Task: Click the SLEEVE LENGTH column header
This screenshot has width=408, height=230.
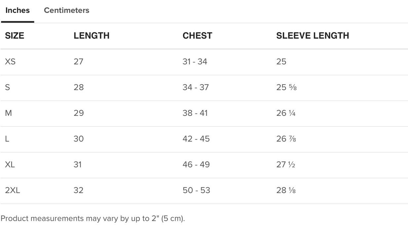Action: point(313,36)
